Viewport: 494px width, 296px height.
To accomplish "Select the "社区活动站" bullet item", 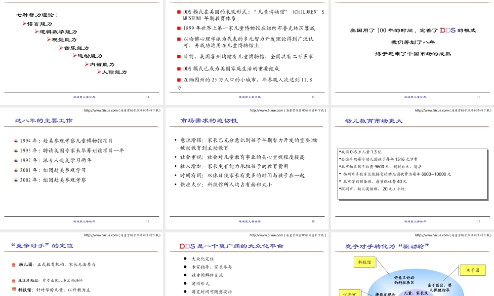I will (x=30, y=281).
